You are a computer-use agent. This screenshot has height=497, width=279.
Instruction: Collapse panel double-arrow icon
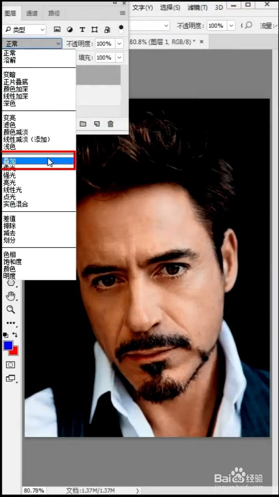(x=115, y=3)
